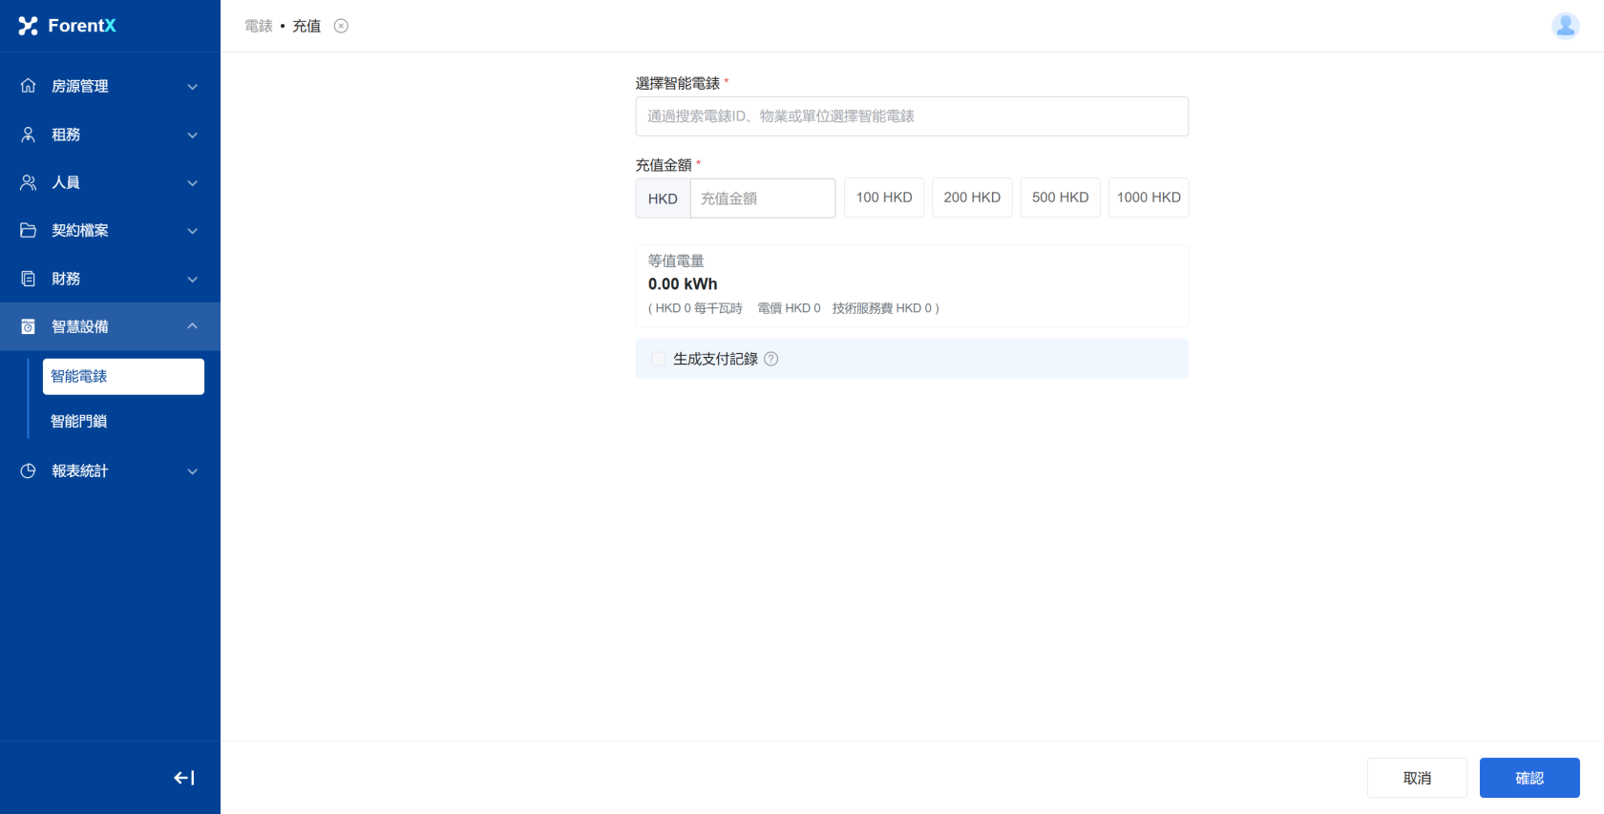Open the 選擇智能電錶 search dropdown
1604x814 pixels.
pos(912,116)
